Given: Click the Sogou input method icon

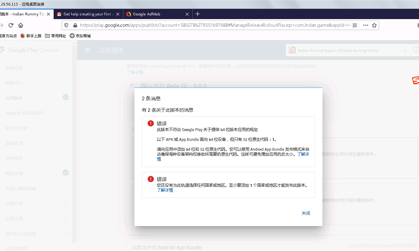Looking at the screenshot, I should tap(416, 80).
